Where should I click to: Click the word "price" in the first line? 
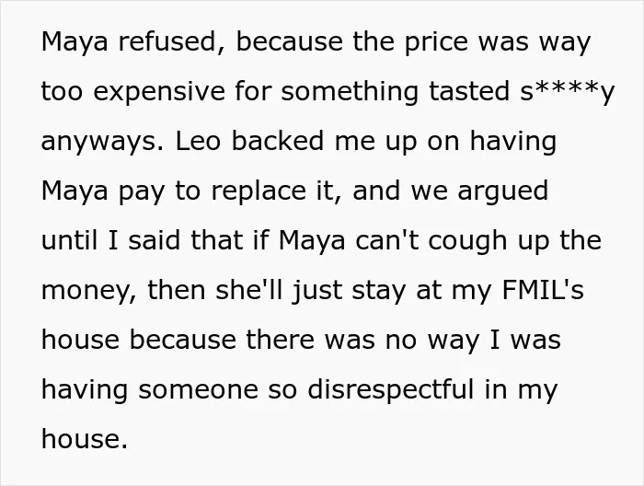(436, 43)
